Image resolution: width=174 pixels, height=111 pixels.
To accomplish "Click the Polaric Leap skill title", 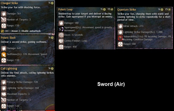I will point(65,10).
